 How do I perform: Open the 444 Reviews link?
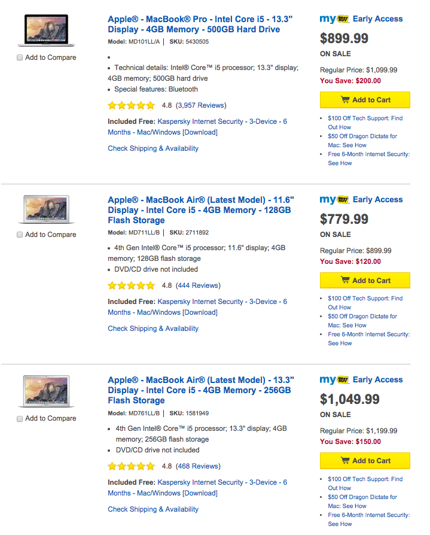coord(198,285)
